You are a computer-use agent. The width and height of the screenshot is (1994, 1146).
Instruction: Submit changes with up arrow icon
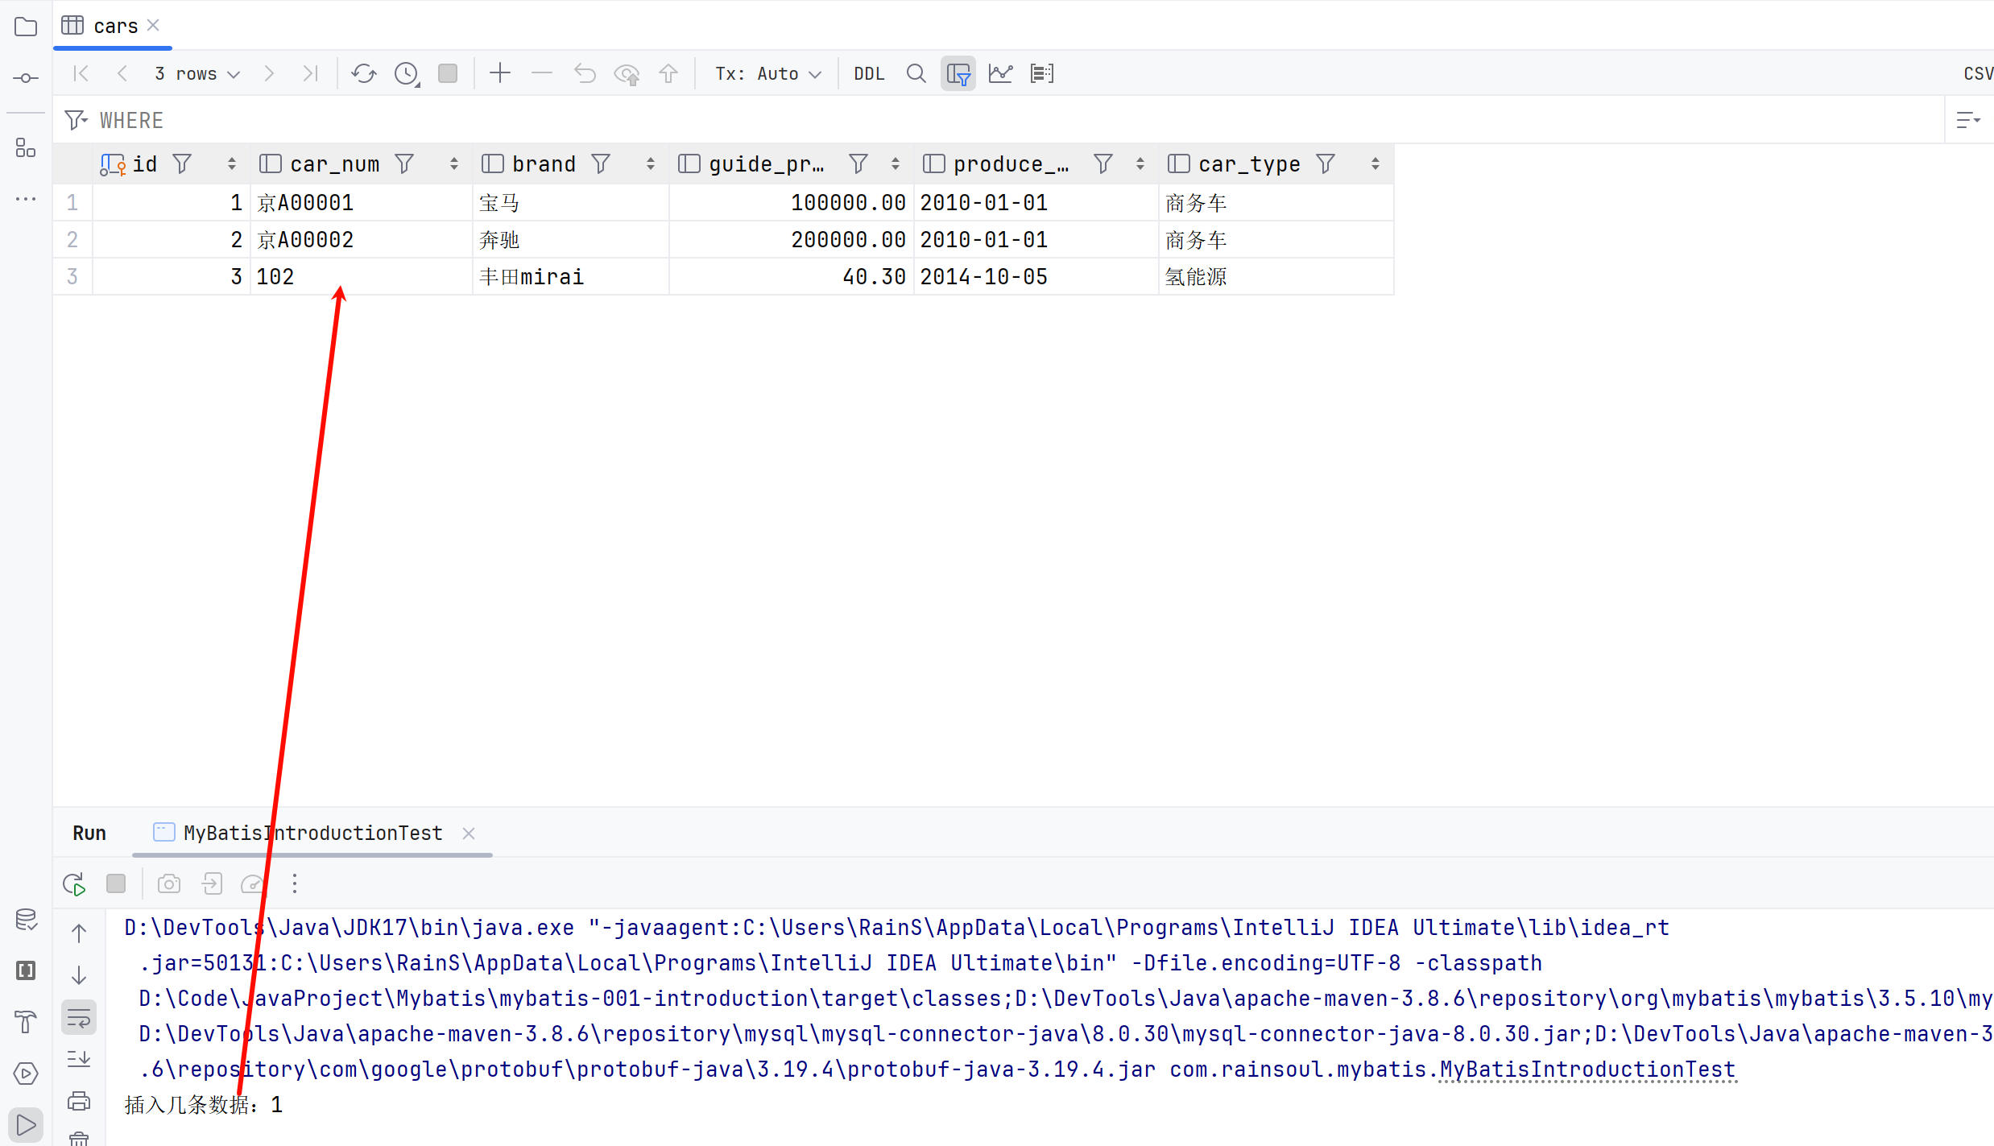point(668,73)
